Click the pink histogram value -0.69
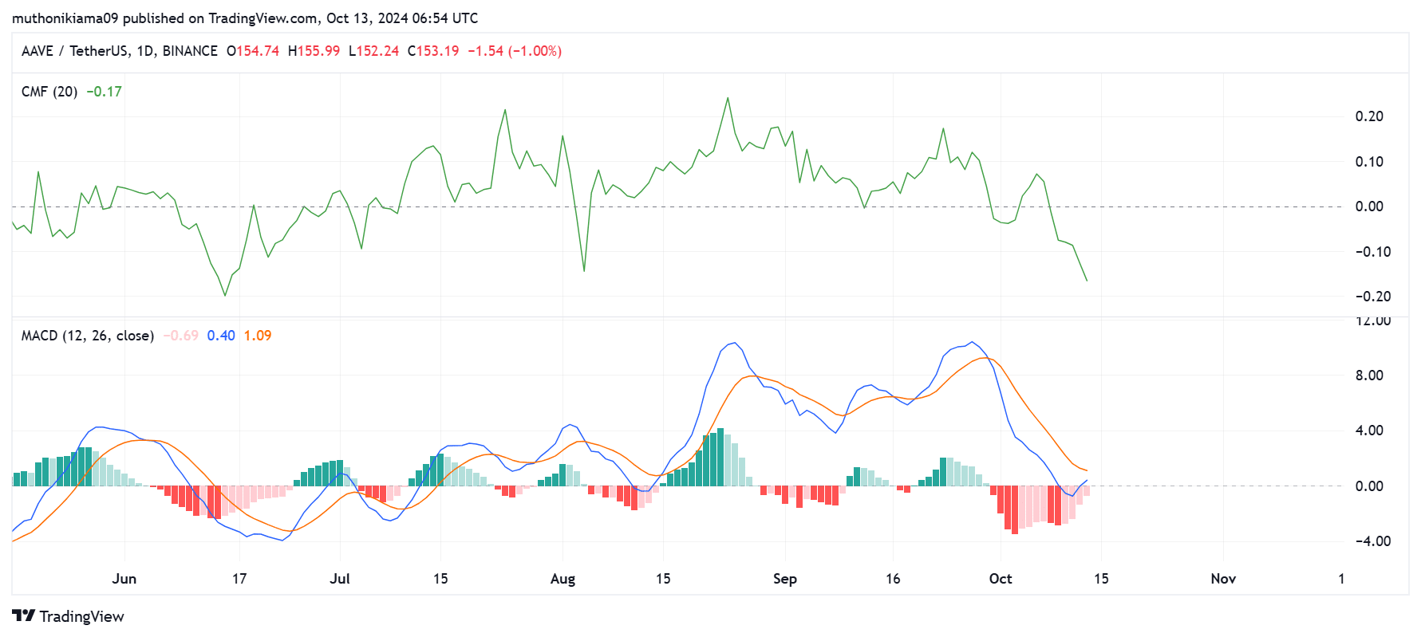1421x637 pixels. coord(181,336)
